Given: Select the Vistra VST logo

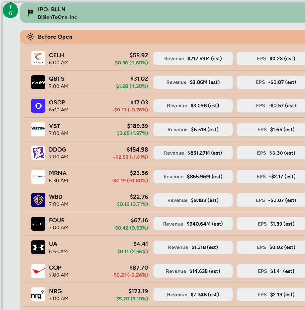Looking at the screenshot, I should point(38,129).
